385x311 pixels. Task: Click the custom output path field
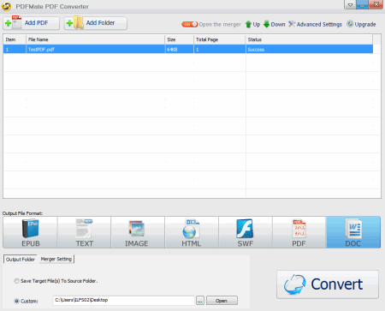[123, 300]
